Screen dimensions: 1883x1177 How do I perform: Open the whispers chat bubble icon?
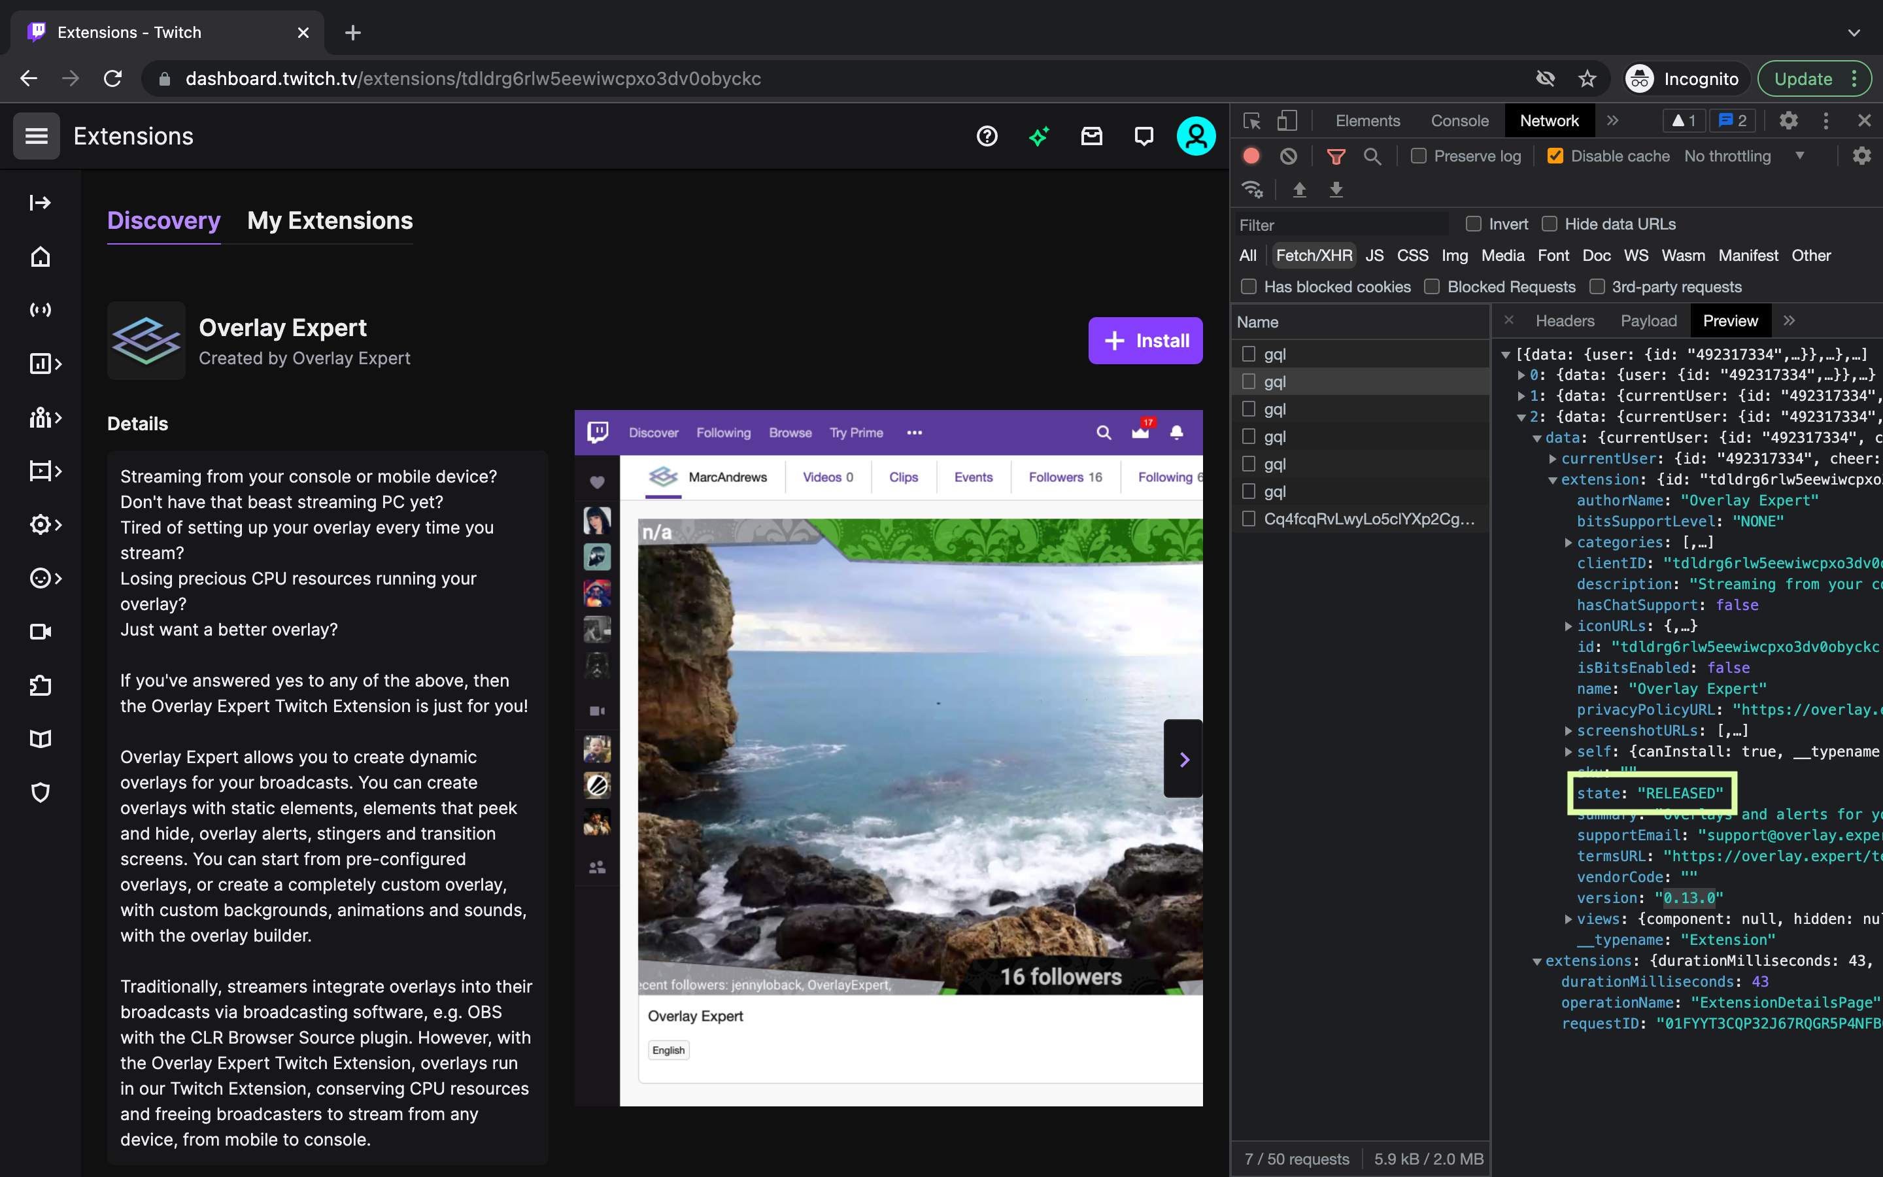tap(1144, 136)
